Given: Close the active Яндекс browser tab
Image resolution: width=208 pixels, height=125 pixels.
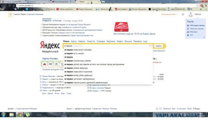Looking at the screenshot, I should [99, 2].
